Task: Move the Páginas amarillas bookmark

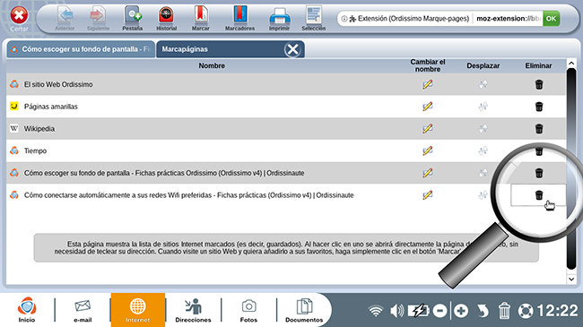Action: 483,107
